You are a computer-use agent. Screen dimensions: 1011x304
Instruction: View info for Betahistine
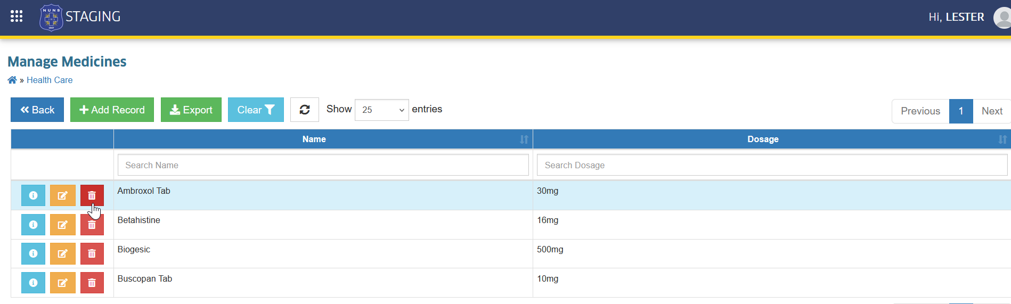[33, 225]
